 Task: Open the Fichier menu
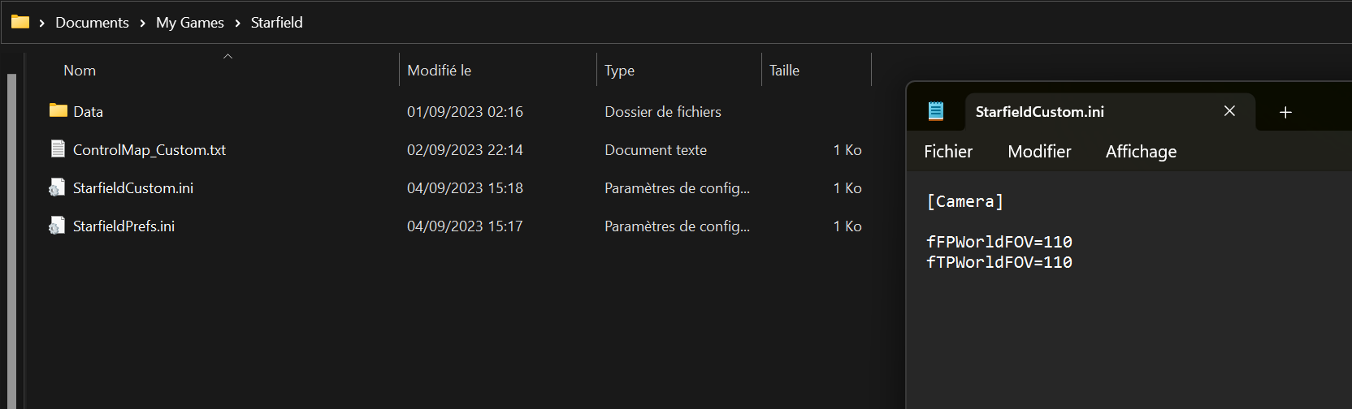947,152
